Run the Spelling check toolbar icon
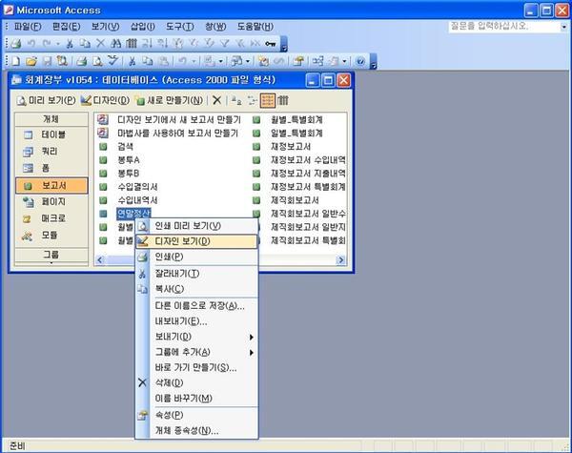Image resolution: width=572 pixels, height=453 pixels. [x=113, y=61]
